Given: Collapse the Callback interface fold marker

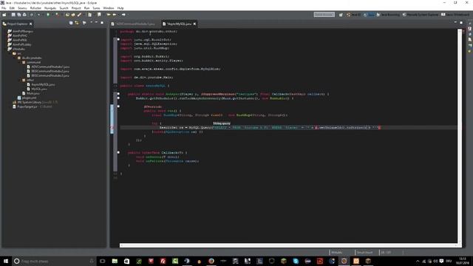Looking at the screenshot, I should click(118, 153).
